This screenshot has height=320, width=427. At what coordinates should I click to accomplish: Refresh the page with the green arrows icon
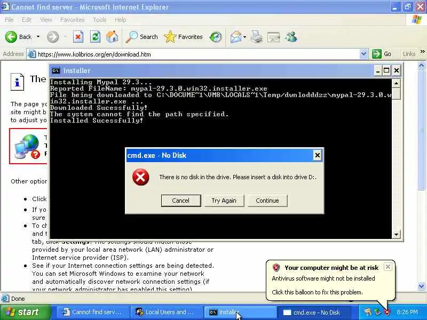pyautogui.click(x=95, y=37)
